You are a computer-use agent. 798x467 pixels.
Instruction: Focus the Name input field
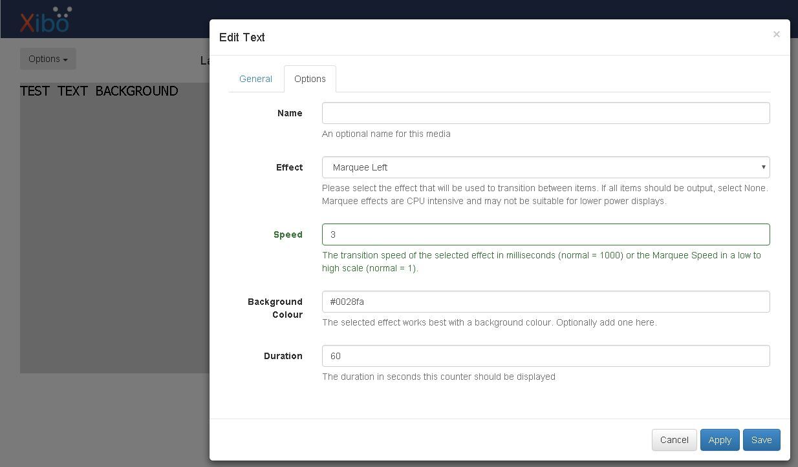coord(546,113)
